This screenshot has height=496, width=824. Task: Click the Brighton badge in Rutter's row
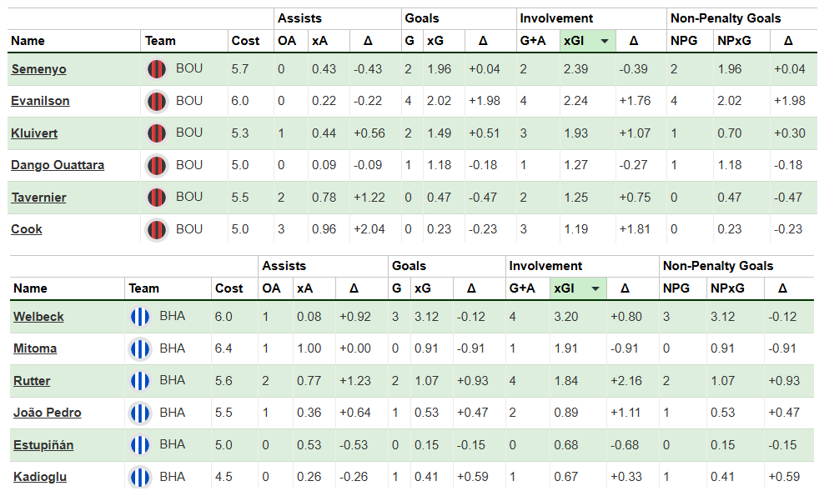click(x=139, y=381)
